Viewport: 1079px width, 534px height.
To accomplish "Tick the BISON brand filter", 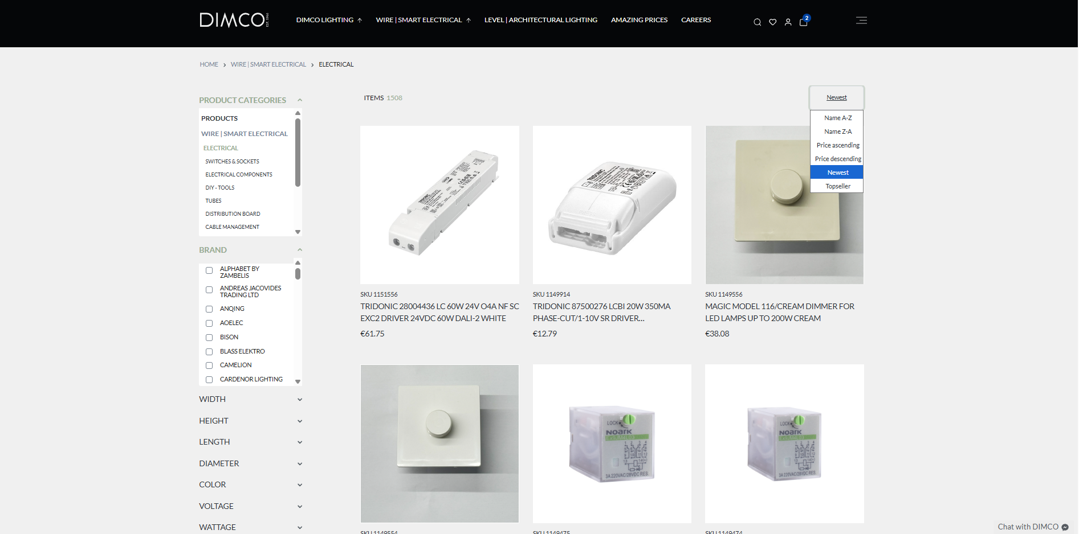I will click(x=209, y=338).
